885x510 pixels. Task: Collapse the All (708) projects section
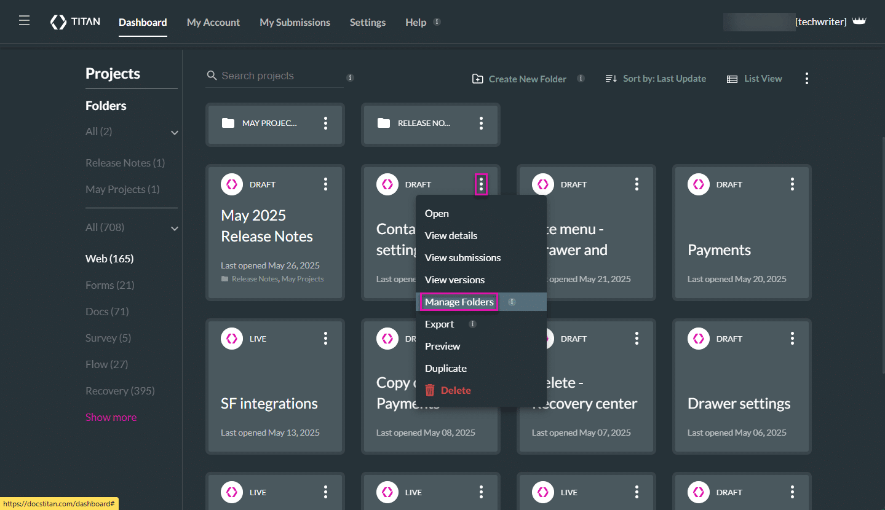tap(175, 228)
